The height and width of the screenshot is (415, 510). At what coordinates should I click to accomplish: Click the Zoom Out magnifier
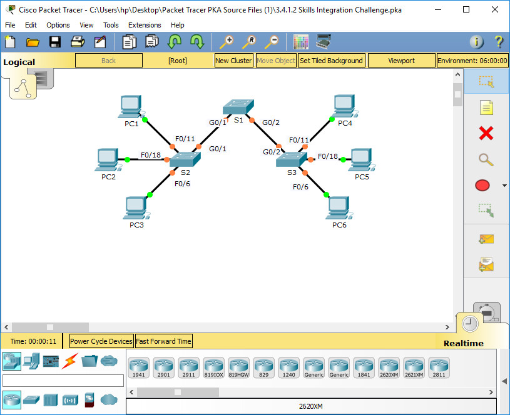[x=272, y=42]
